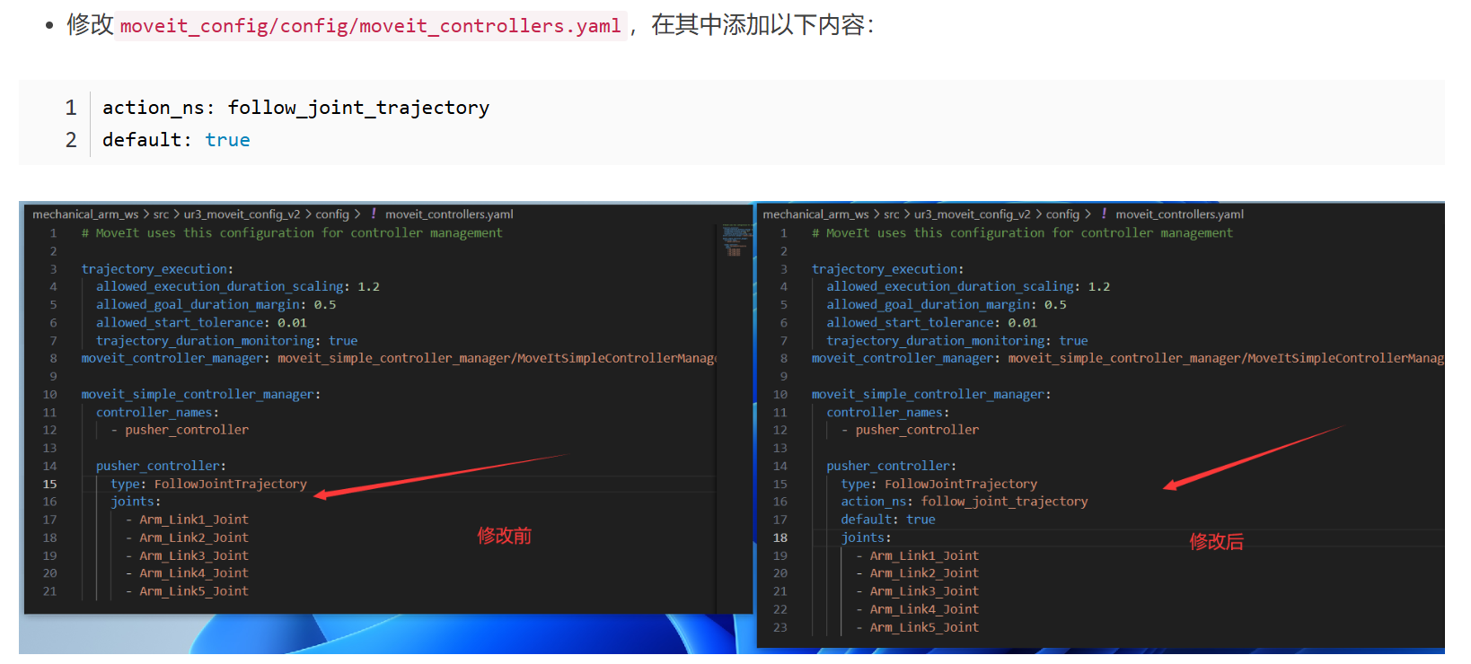
Task: Click 'joints:' on line 18 in the 修改后 editor
Action: [x=866, y=537]
